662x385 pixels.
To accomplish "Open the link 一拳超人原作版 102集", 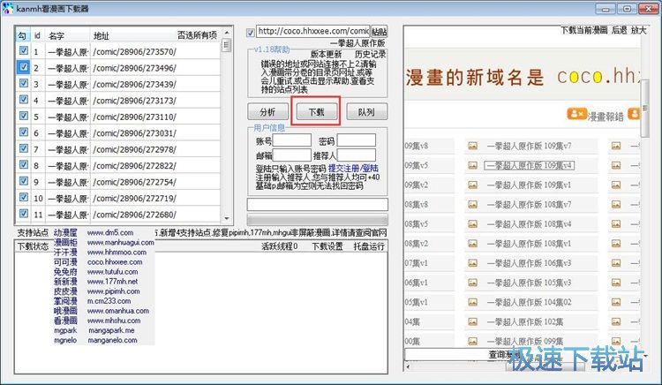I will pyautogui.click(x=525, y=321).
